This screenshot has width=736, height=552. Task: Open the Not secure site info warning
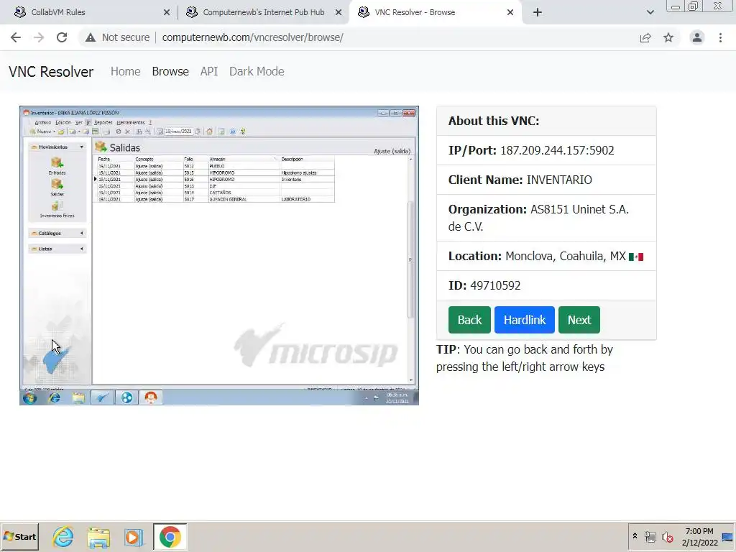tap(117, 37)
